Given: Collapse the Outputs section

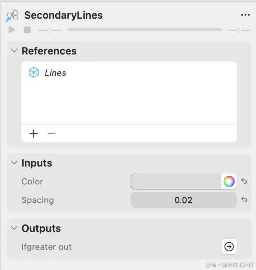Looking at the screenshot, I should tap(14, 228).
